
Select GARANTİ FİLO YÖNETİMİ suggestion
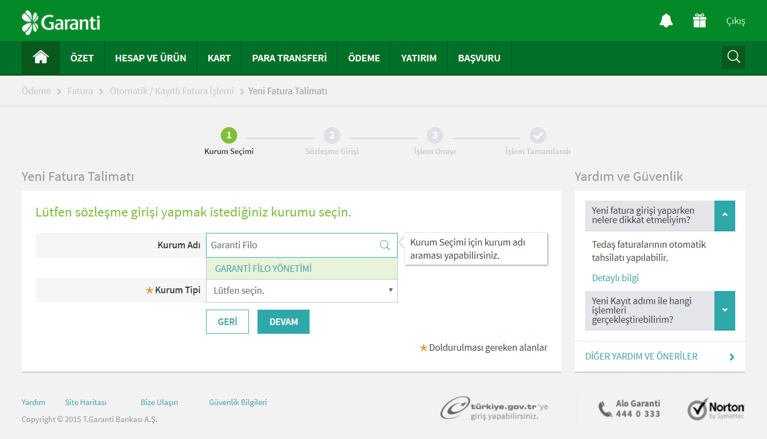[302, 269]
